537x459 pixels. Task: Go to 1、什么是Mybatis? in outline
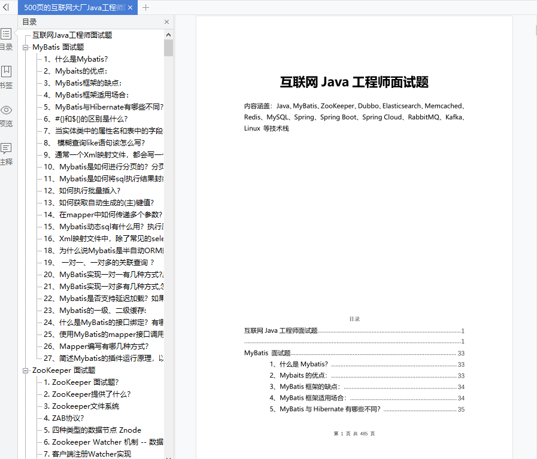75,59
